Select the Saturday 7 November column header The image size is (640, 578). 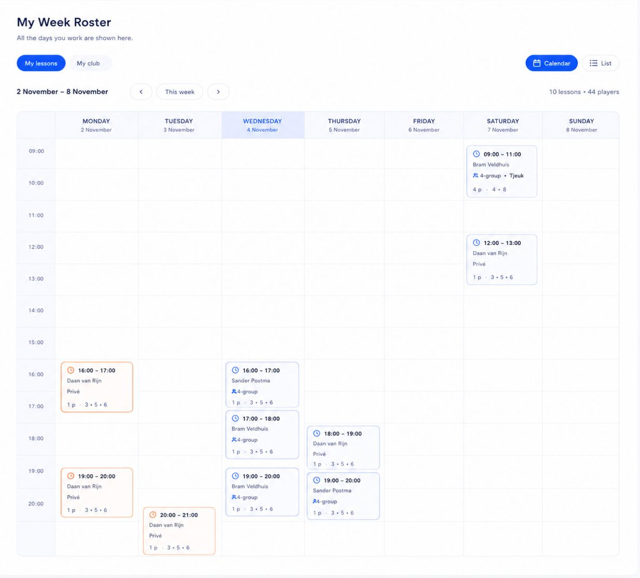503,125
